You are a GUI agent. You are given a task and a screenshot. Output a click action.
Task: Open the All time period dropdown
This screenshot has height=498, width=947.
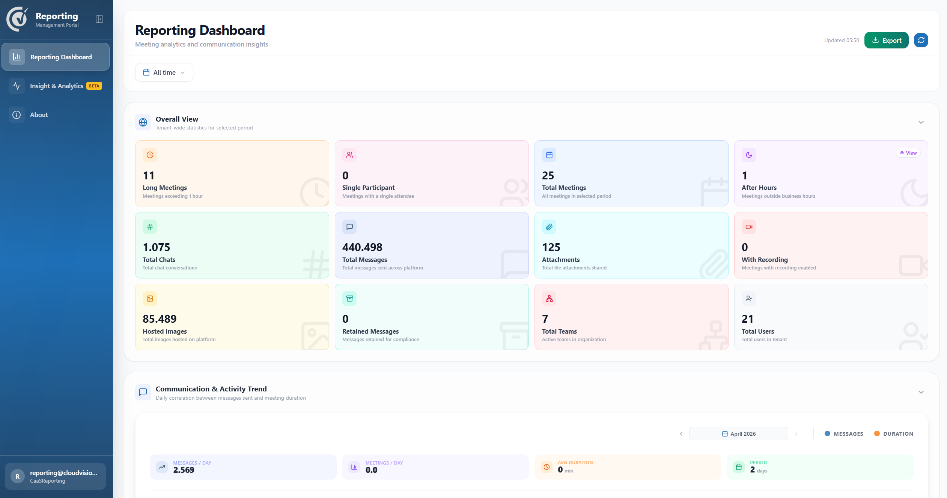[164, 72]
